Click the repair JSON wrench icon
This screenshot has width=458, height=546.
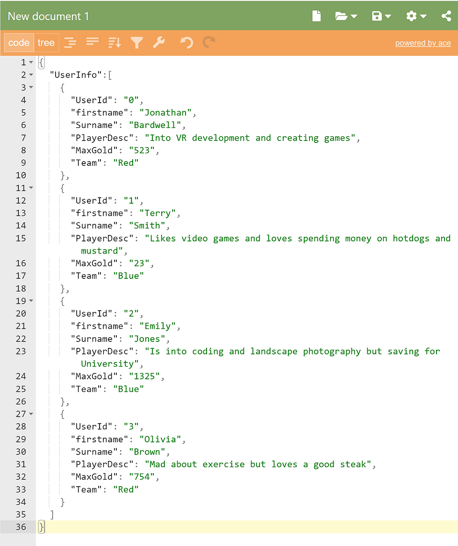click(159, 43)
